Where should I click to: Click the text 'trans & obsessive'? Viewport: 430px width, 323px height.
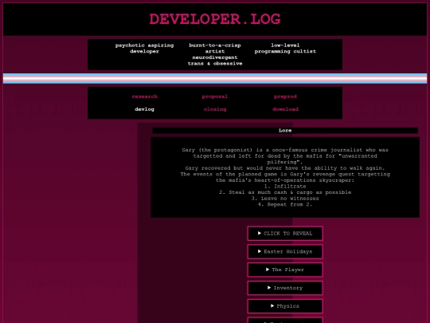pos(215,64)
